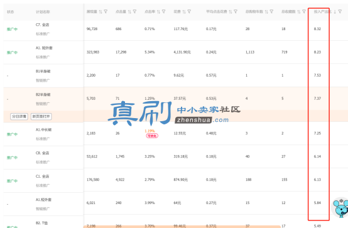
Task: Select the 8.23 ROI value
Action: coord(317,52)
